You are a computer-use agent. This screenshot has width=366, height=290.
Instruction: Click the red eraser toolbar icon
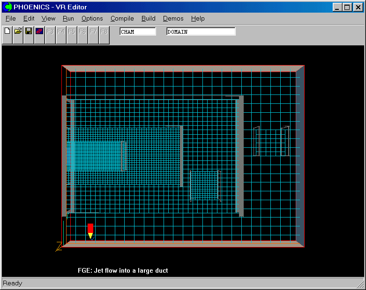tap(39, 35)
